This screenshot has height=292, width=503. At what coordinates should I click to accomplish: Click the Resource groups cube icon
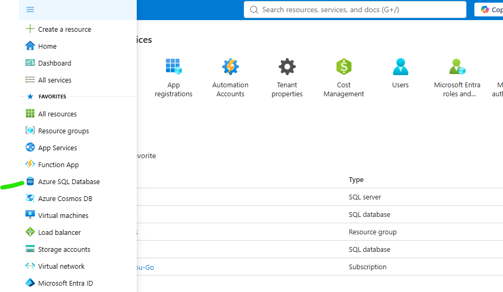click(x=30, y=130)
